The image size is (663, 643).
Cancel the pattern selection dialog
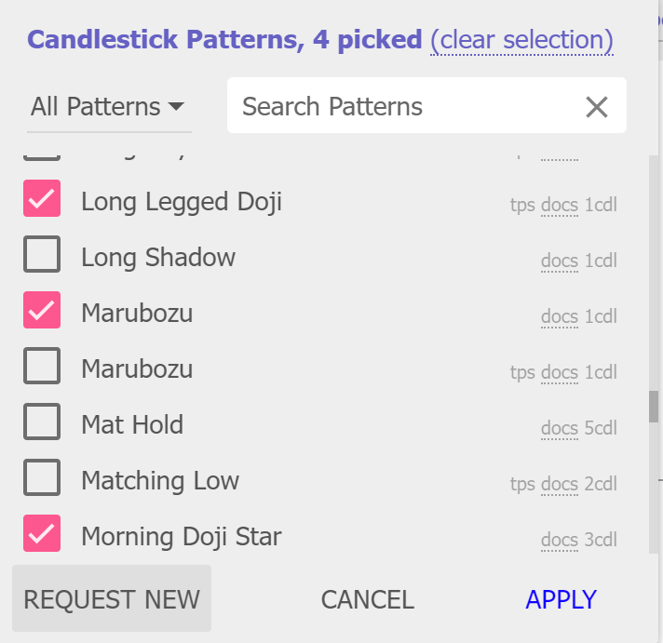[x=367, y=600]
